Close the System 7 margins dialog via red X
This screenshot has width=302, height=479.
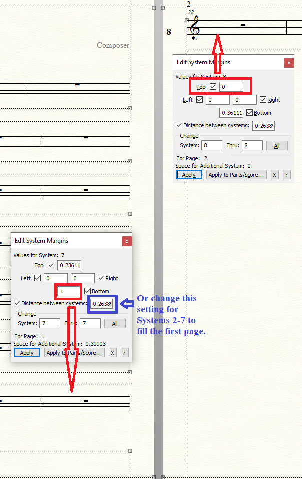(x=127, y=241)
